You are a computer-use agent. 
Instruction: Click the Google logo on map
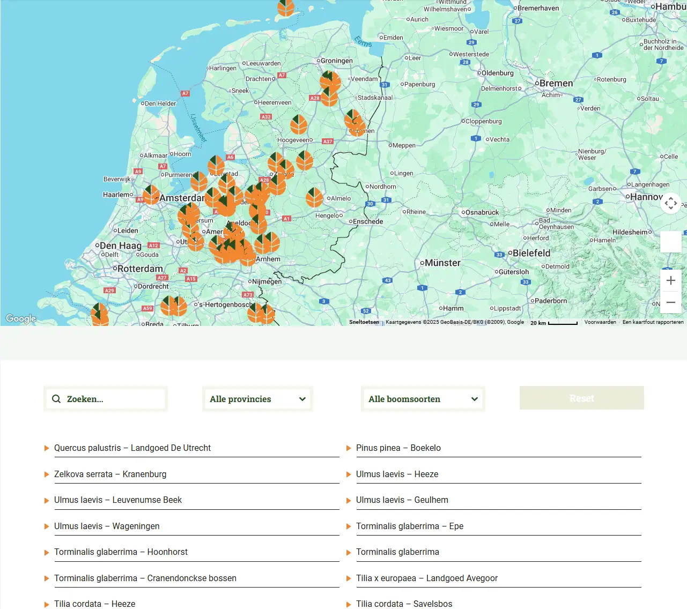21,318
